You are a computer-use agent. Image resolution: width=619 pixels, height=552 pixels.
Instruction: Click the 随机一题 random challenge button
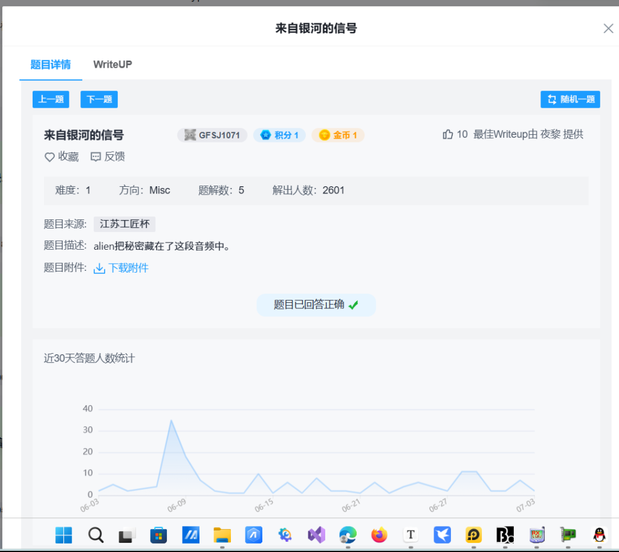tap(570, 99)
